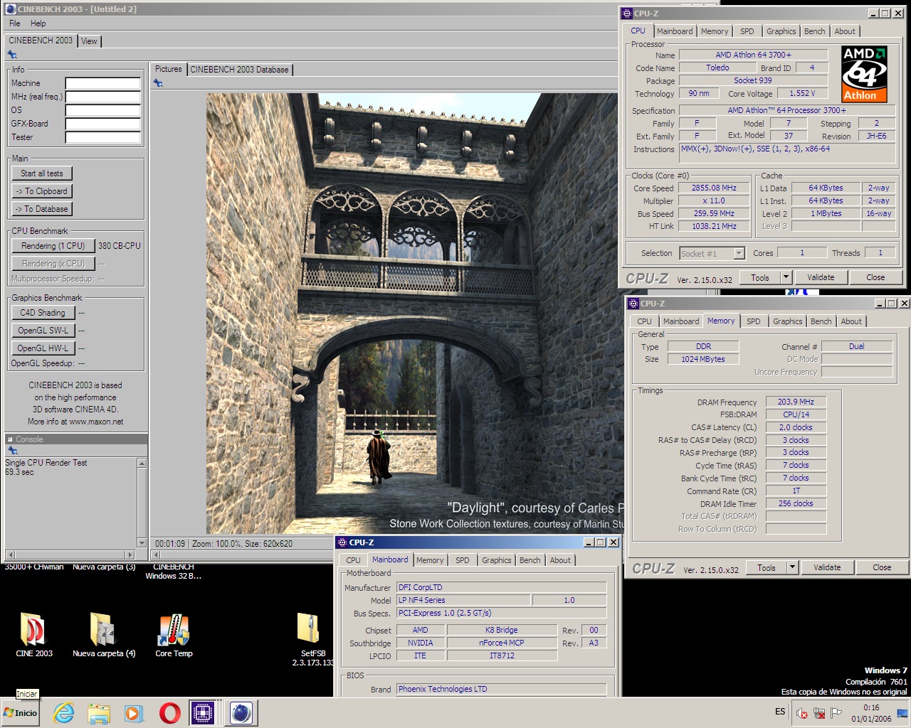Open the File menu in CINEBENCH
The image size is (911, 728).
point(15,23)
